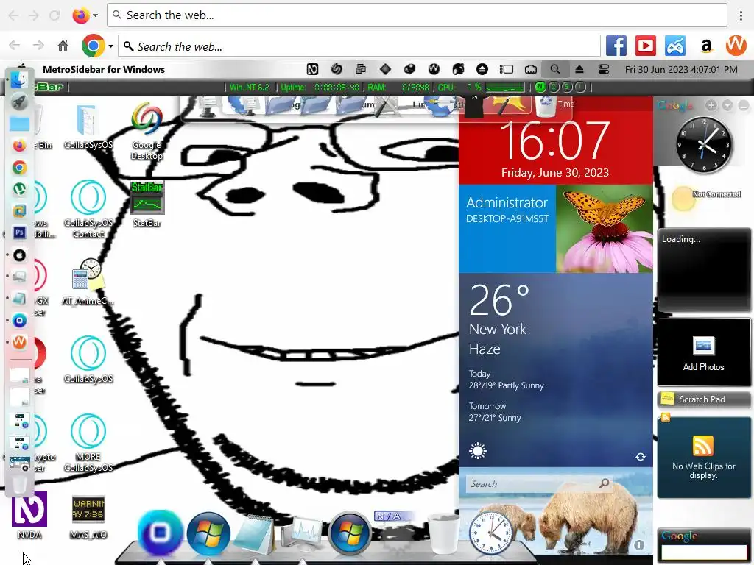Open the Google sidebar menu arrow button

(x=727, y=105)
